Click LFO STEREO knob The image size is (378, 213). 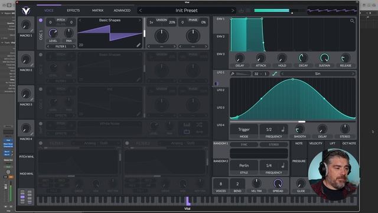[345, 129]
